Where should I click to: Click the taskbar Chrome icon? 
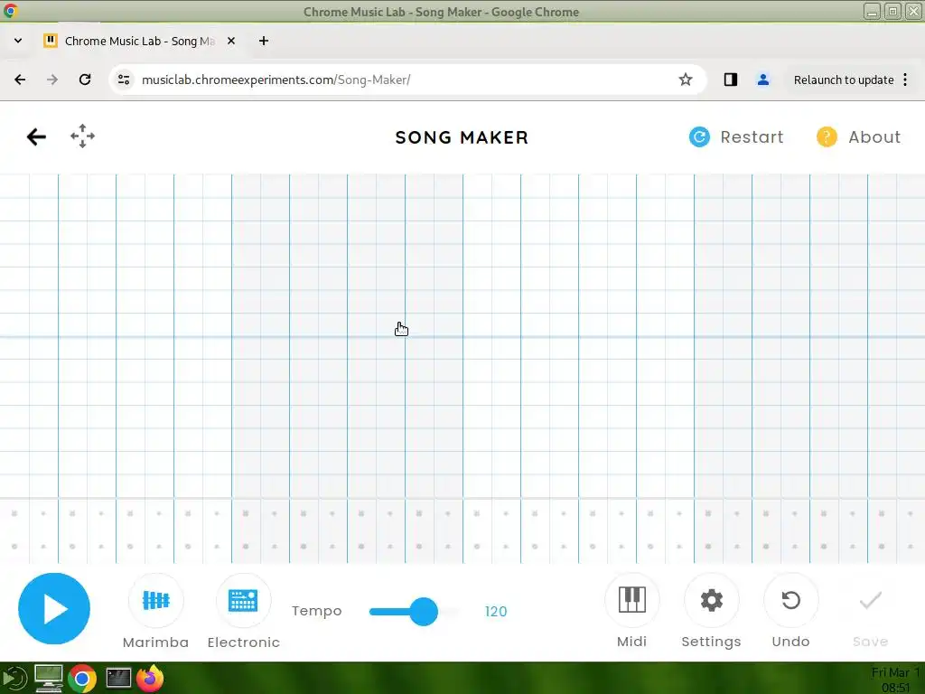click(x=82, y=678)
